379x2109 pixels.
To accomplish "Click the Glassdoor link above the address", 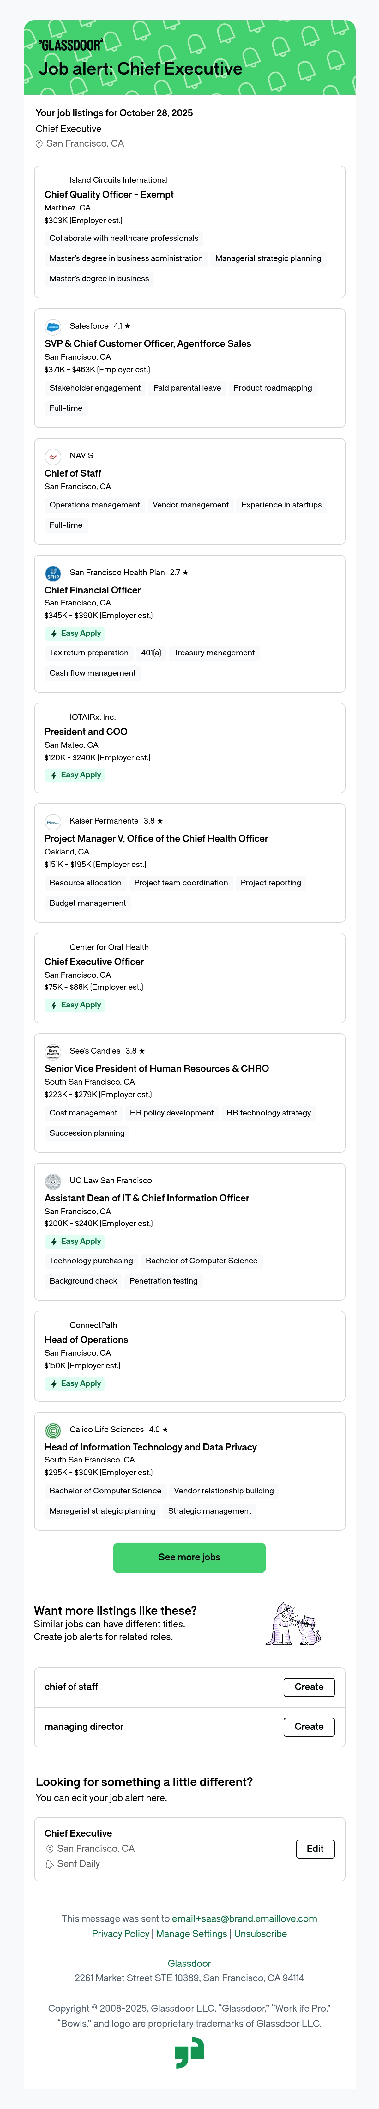I will pyautogui.click(x=189, y=1963).
